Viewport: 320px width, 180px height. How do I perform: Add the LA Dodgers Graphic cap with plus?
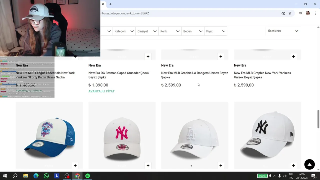[221, 56]
